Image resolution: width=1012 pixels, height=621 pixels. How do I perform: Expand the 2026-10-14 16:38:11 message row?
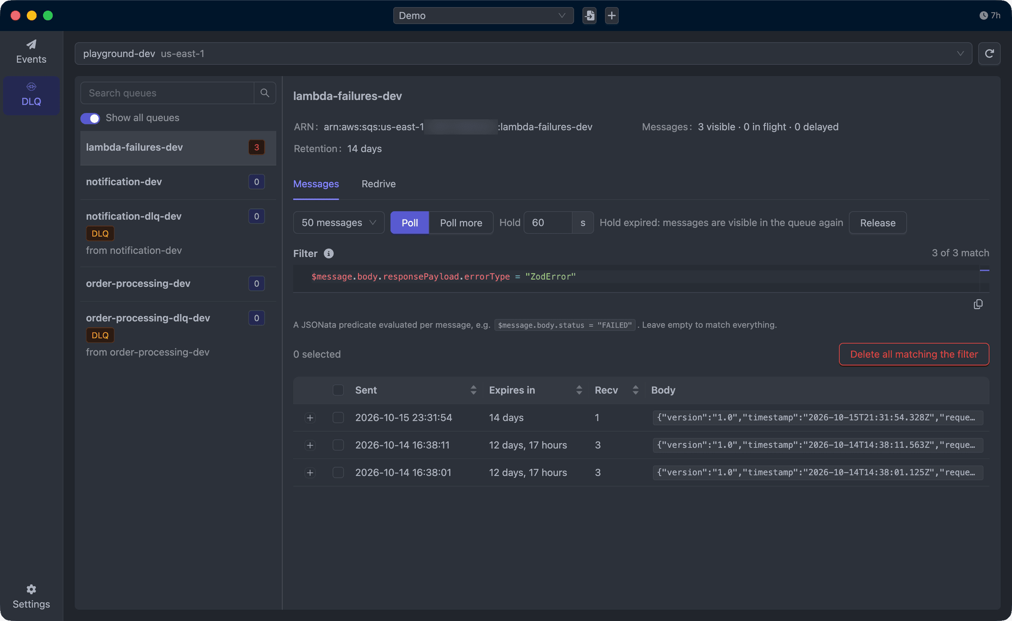click(310, 445)
